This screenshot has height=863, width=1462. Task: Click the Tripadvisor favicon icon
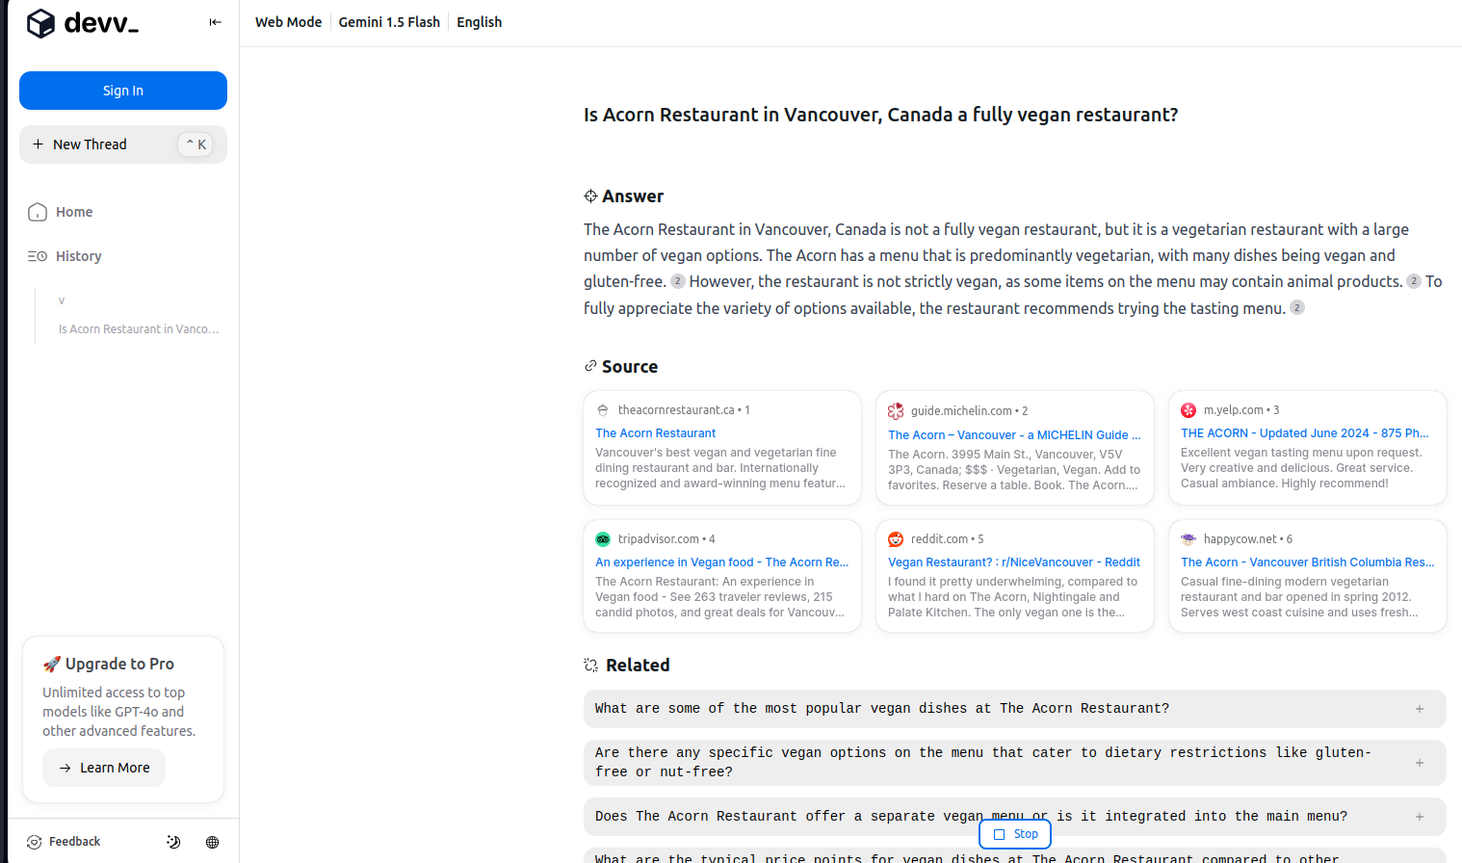[x=603, y=539]
